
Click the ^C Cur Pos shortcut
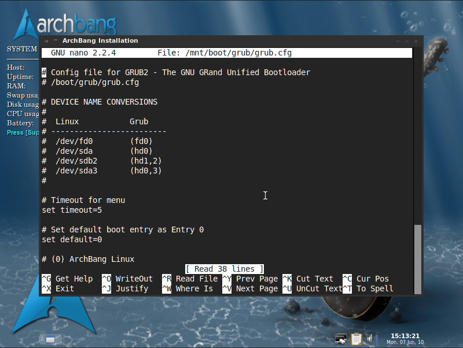coord(366,279)
